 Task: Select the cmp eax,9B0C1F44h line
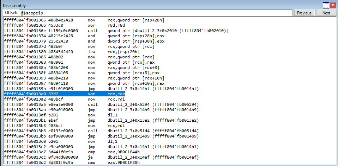(x=72, y=152)
